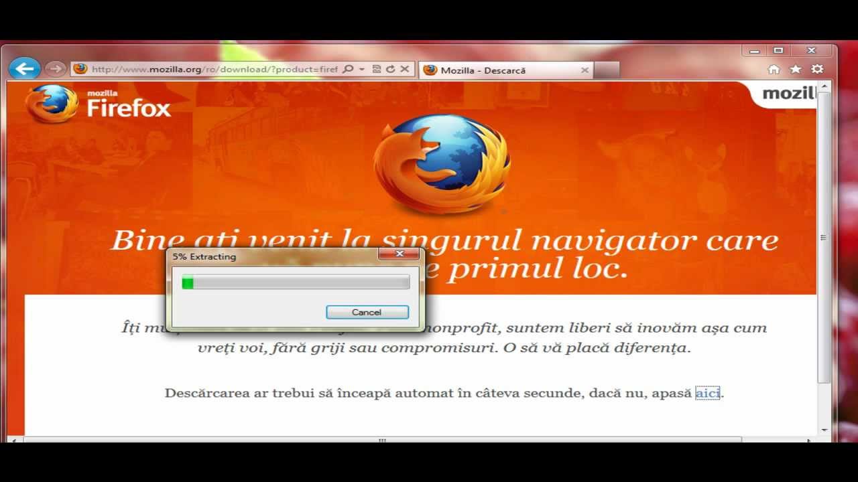Click the Firefox favicon in the address bar
Viewport: 858px width, 482px height.
click(x=80, y=69)
